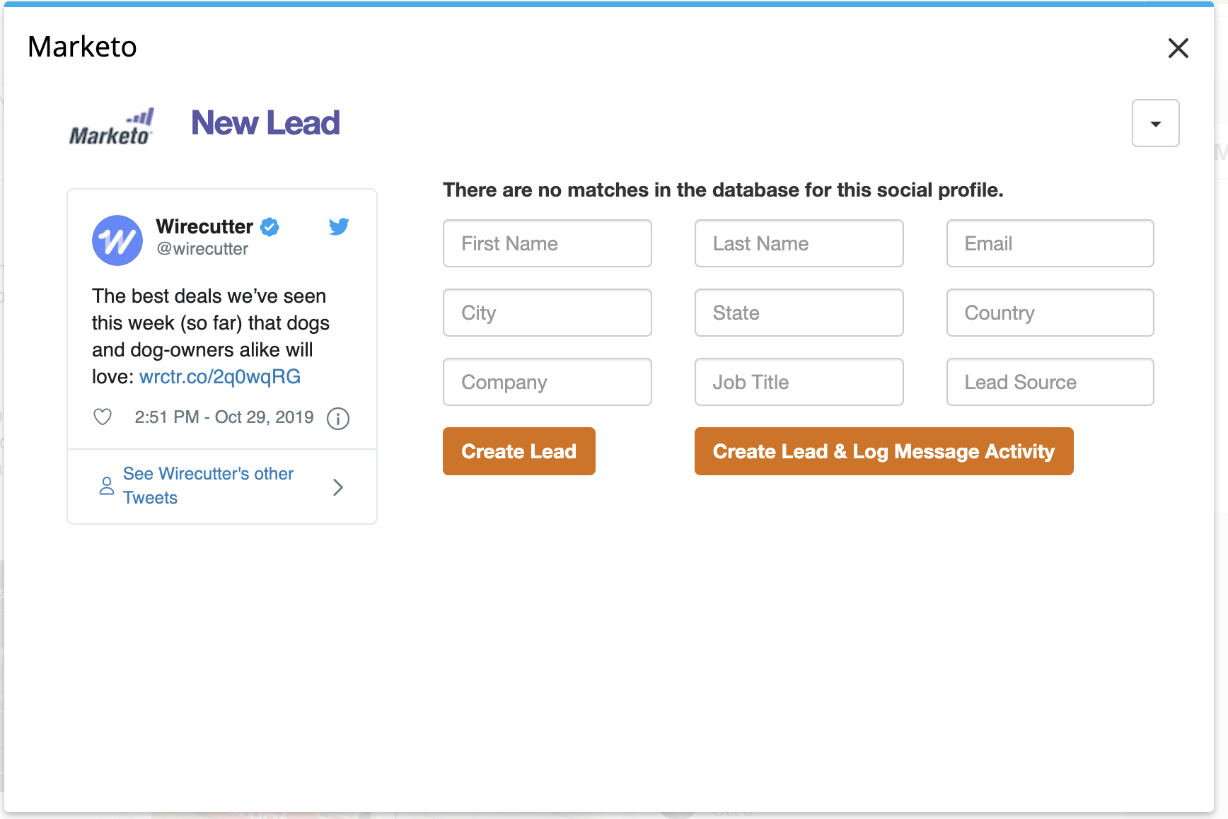The width and height of the screenshot is (1228, 819).
Task: Focus the Job Title field
Action: [799, 382]
